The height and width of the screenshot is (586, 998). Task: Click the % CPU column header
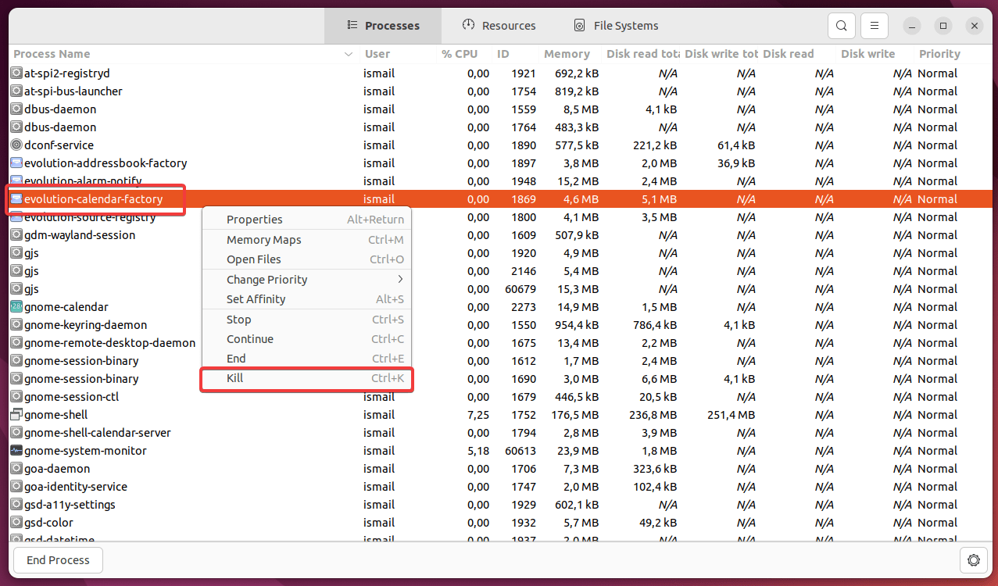tap(460, 54)
